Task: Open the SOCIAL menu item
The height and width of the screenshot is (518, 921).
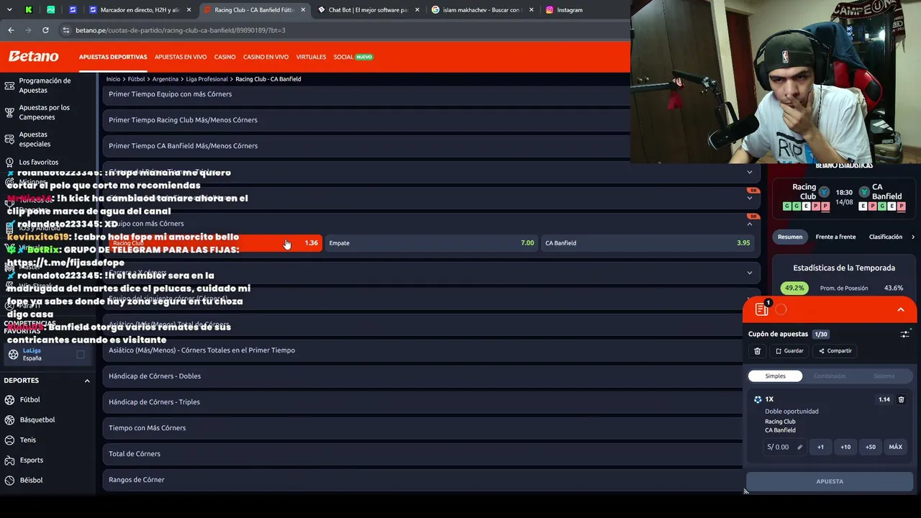Action: [353, 57]
